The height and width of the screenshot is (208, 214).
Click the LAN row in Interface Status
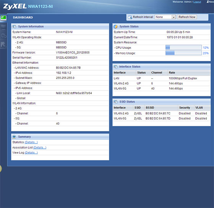click(162, 78)
